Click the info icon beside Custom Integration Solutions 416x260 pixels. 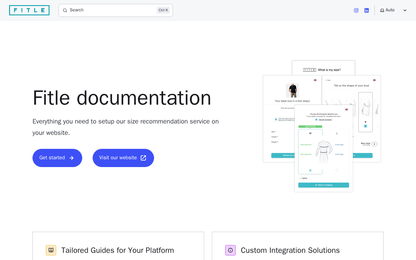point(230,250)
